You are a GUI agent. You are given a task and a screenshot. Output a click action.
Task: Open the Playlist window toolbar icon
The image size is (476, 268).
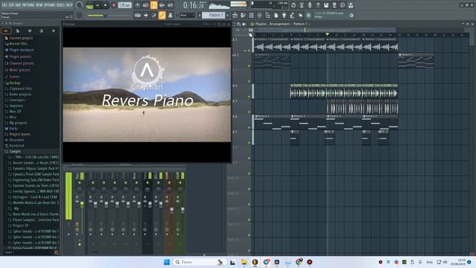235,15
